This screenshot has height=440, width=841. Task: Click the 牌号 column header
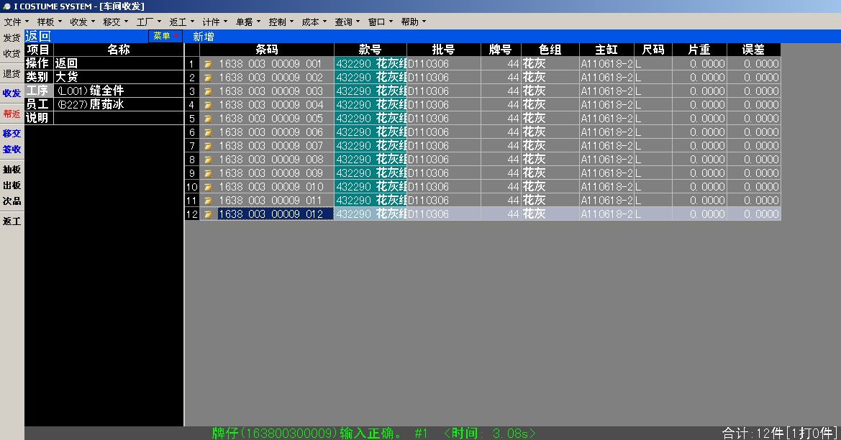pyautogui.click(x=501, y=50)
